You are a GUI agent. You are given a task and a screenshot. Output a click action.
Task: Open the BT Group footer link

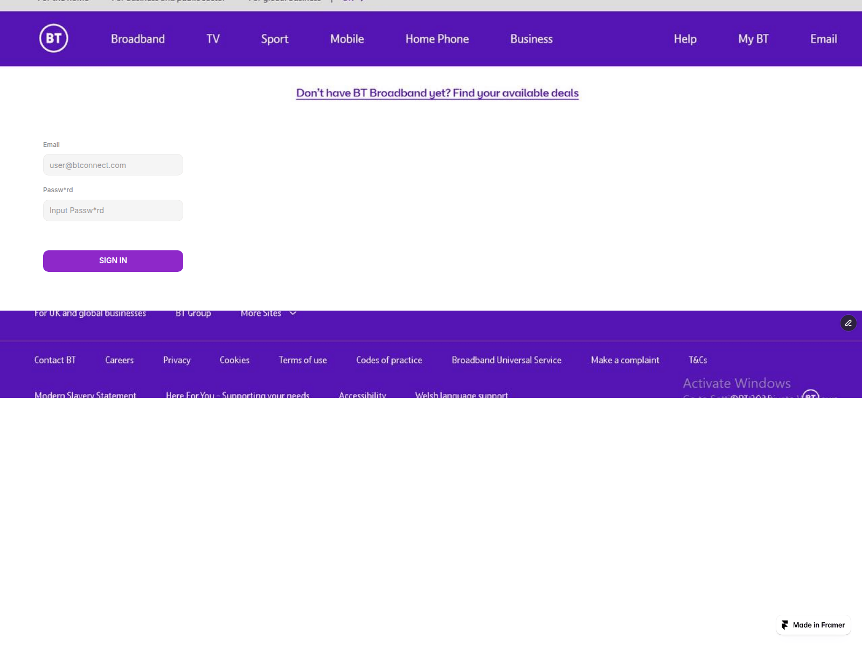(x=193, y=313)
